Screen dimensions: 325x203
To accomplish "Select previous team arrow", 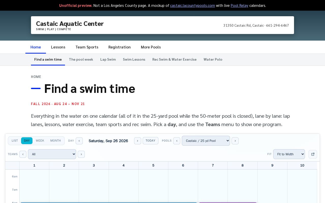I will (x=23, y=154).
